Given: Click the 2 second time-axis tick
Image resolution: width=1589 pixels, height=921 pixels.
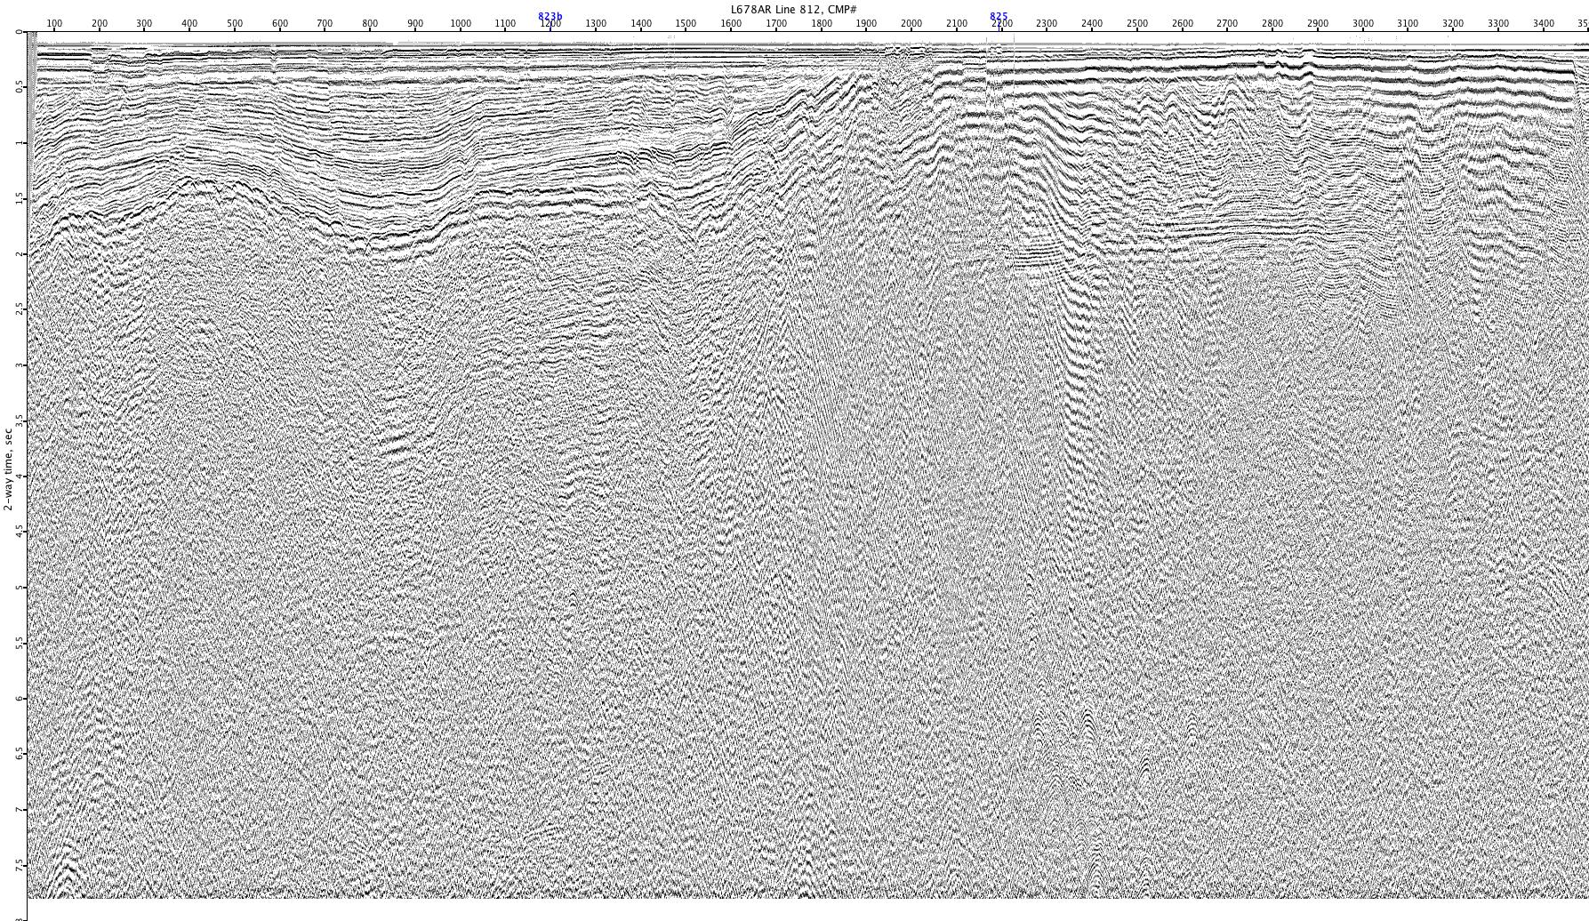Looking at the screenshot, I should pyautogui.click(x=19, y=254).
